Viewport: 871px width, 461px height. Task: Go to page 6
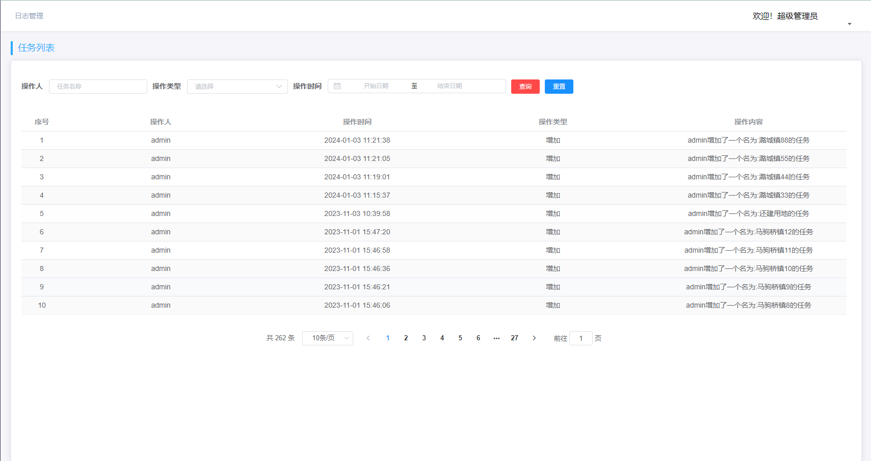click(479, 338)
